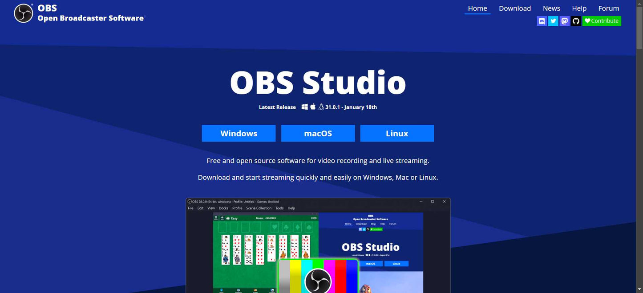Click the OBS circular logo icon
The width and height of the screenshot is (643, 293).
(24, 13)
